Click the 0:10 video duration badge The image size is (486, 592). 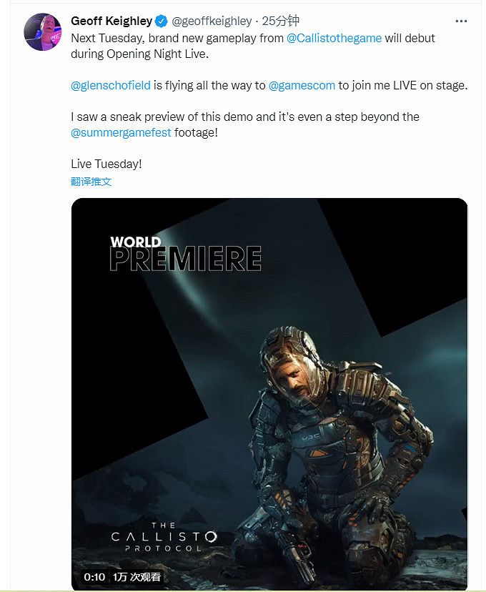[94, 576]
